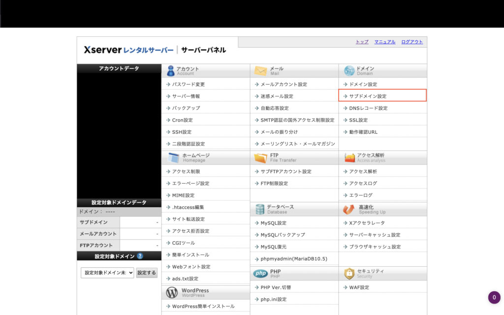Open the 設定対象ドメイン dropdown

[x=107, y=273]
